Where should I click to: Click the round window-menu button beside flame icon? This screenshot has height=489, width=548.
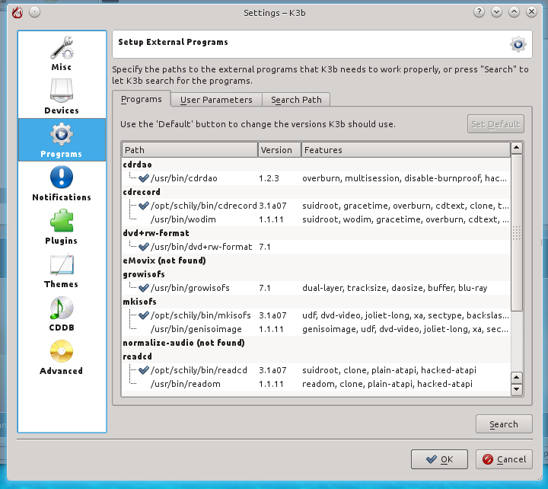[x=34, y=12]
